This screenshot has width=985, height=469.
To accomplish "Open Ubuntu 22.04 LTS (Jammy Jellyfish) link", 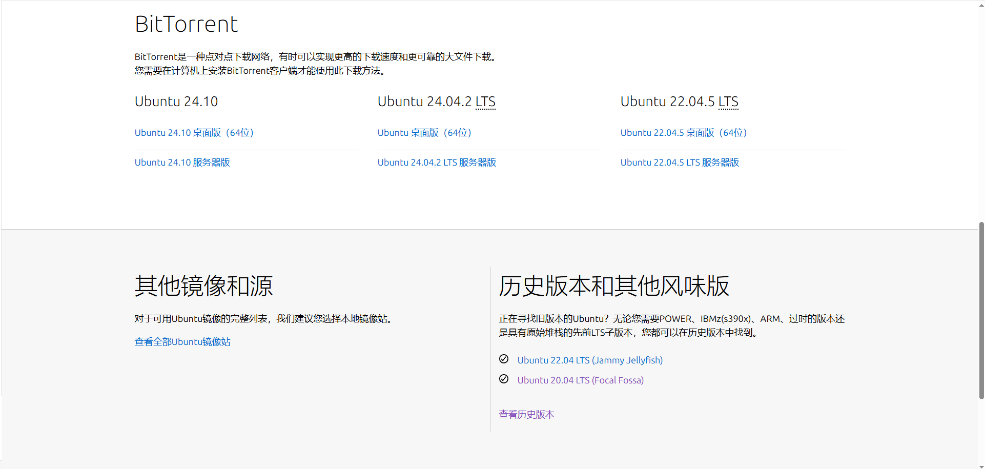I will pos(590,360).
